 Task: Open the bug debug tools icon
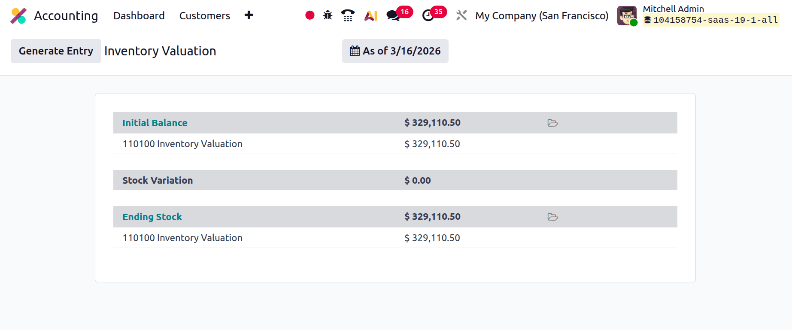click(x=328, y=15)
